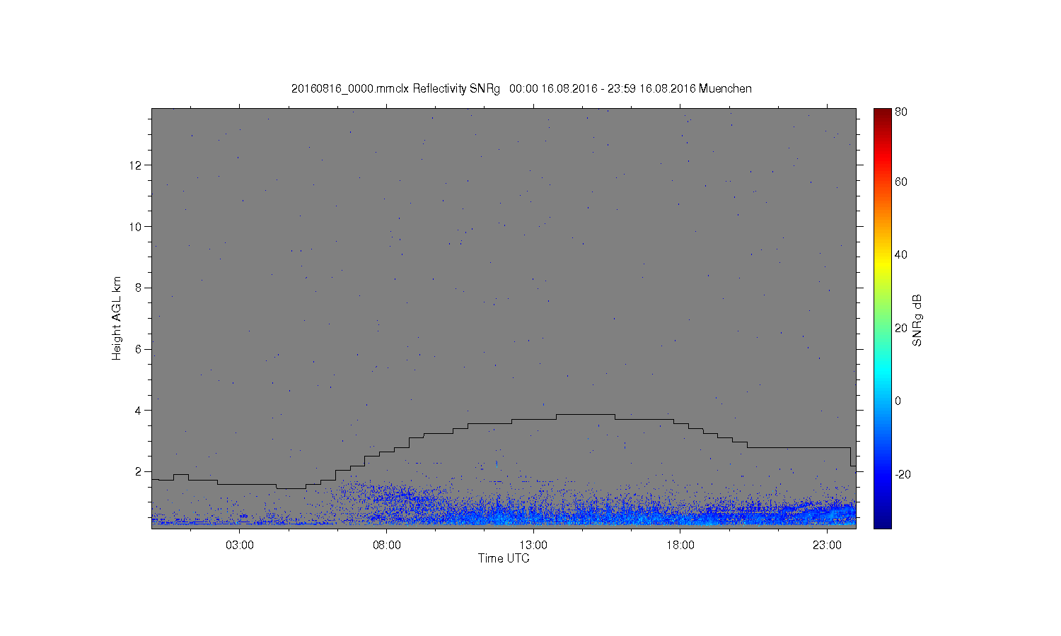Click the colorbar value 40

tap(901, 255)
